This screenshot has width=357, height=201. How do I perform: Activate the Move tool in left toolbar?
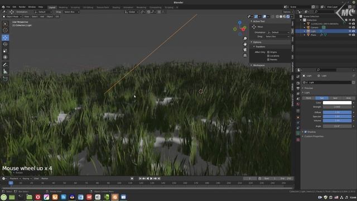pyautogui.click(x=5, y=37)
